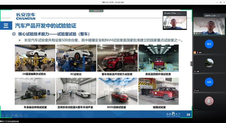226x123 pixels.
Task: Click the Changan logo at slide top-left
Action: [26, 16]
